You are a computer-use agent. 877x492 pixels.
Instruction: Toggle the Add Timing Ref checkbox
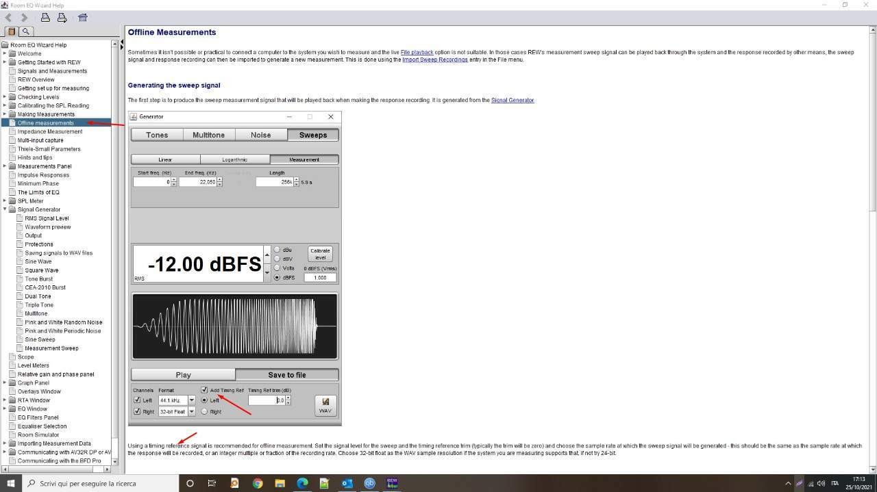point(204,390)
